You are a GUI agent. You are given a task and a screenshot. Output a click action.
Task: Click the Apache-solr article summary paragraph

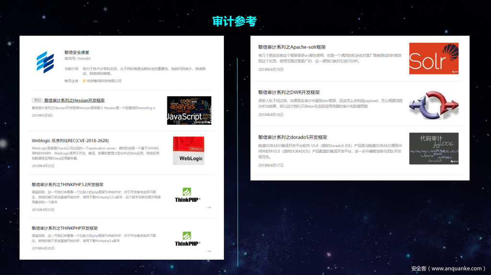330,58
